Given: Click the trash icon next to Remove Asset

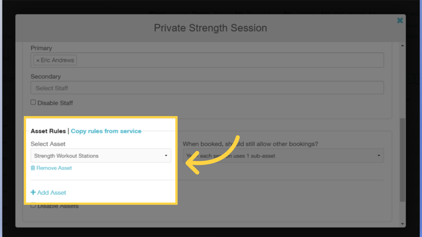Looking at the screenshot, I should (x=32, y=168).
